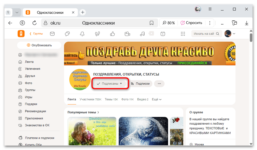
Task: Click the group cover banner
Action: pyautogui.click(x=150, y=53)
